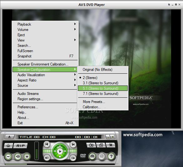The image size is (183, 167).
Task: Select Original (No Effects) option
Action: click(x=103, y=70)
